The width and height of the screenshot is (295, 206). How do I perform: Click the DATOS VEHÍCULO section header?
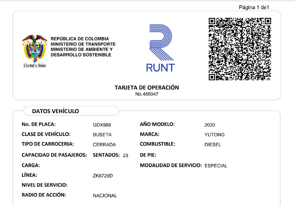pyautogui.click(x=56, y=111)
